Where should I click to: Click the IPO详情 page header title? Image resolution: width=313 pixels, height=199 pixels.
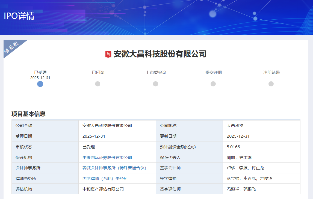(19, 16)
